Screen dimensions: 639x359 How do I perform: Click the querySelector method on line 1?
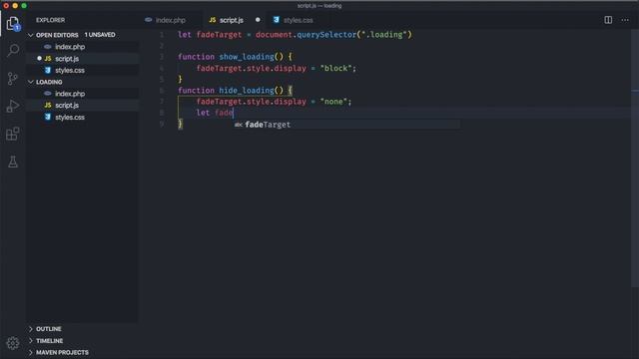[326, 35]
